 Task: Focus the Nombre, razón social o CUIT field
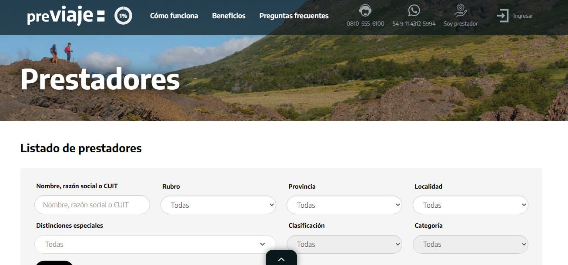tap(92, 205)
